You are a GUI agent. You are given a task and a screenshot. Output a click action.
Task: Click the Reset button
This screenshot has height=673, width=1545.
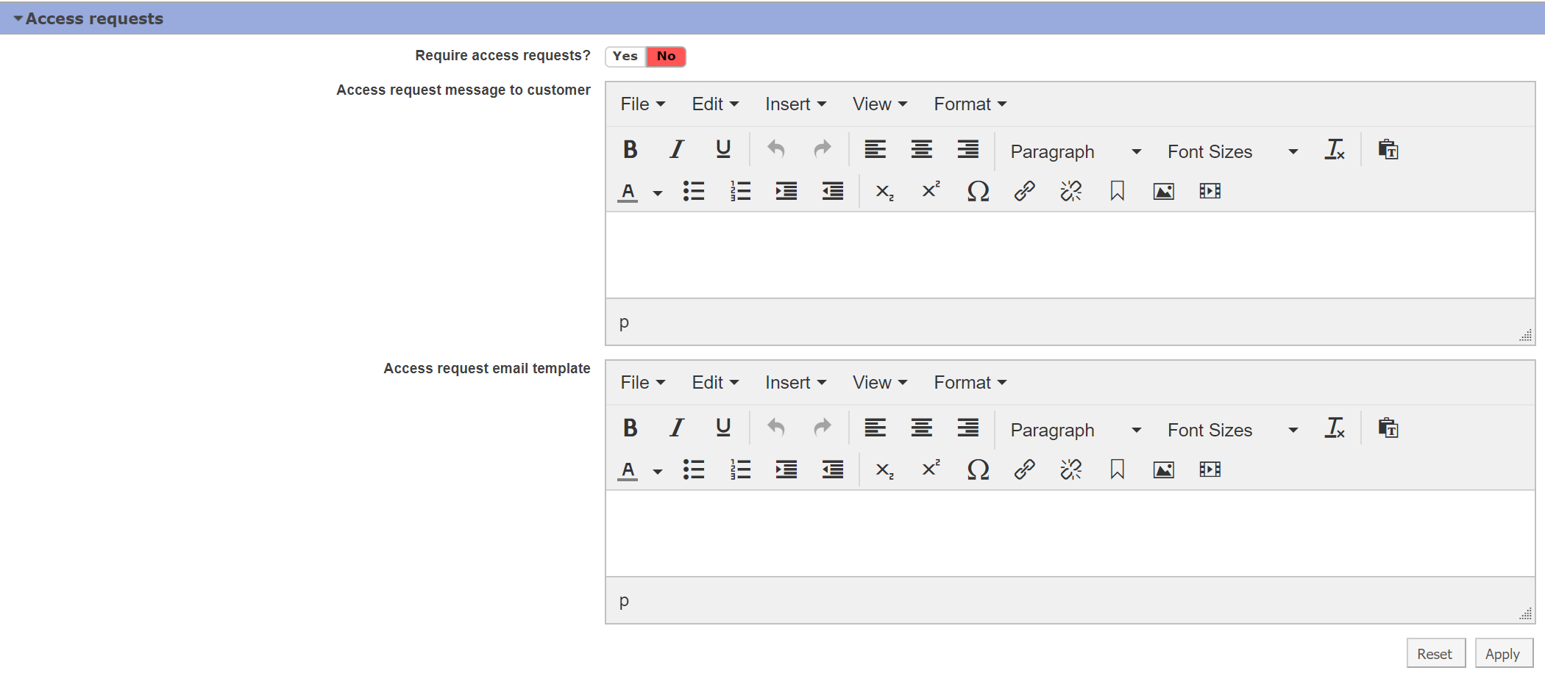(x=1435, y=654)
